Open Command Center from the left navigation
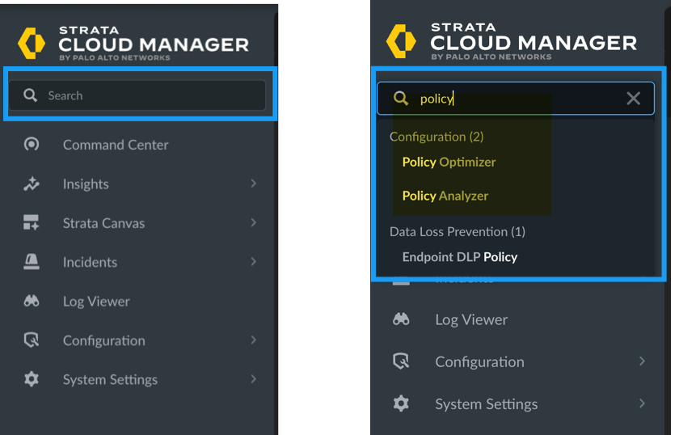Viewport: 679px width, 435px height. 116,145
